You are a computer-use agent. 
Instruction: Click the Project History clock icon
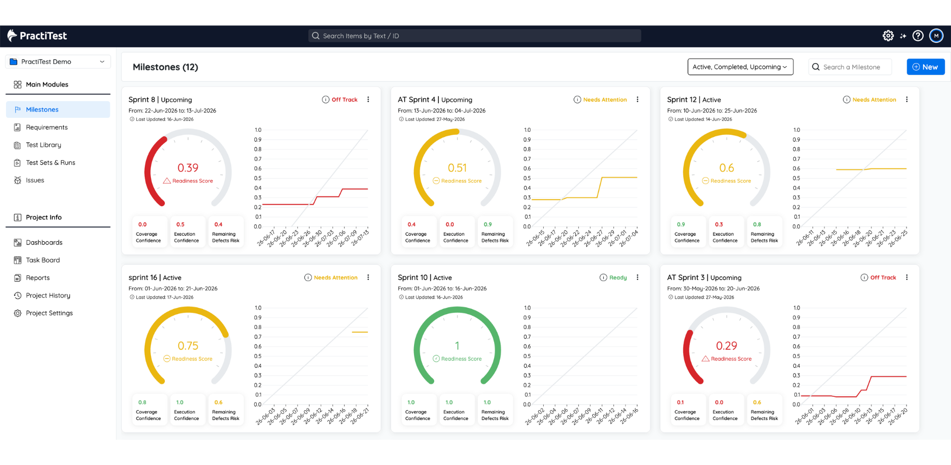[x=18, y=296]
